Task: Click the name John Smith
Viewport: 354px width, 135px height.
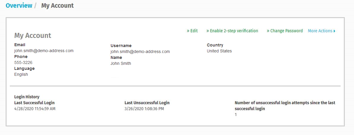Action: tap(121, 63)
